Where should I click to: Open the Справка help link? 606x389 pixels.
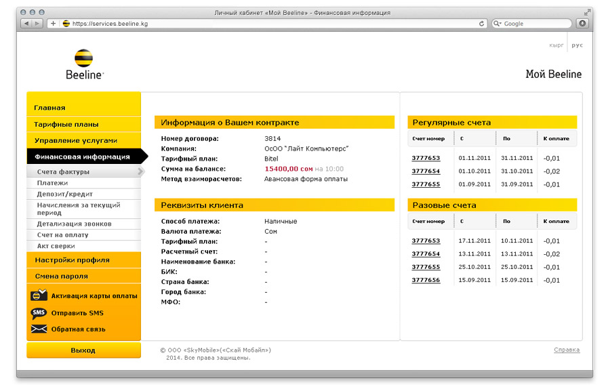pos(567,350)
